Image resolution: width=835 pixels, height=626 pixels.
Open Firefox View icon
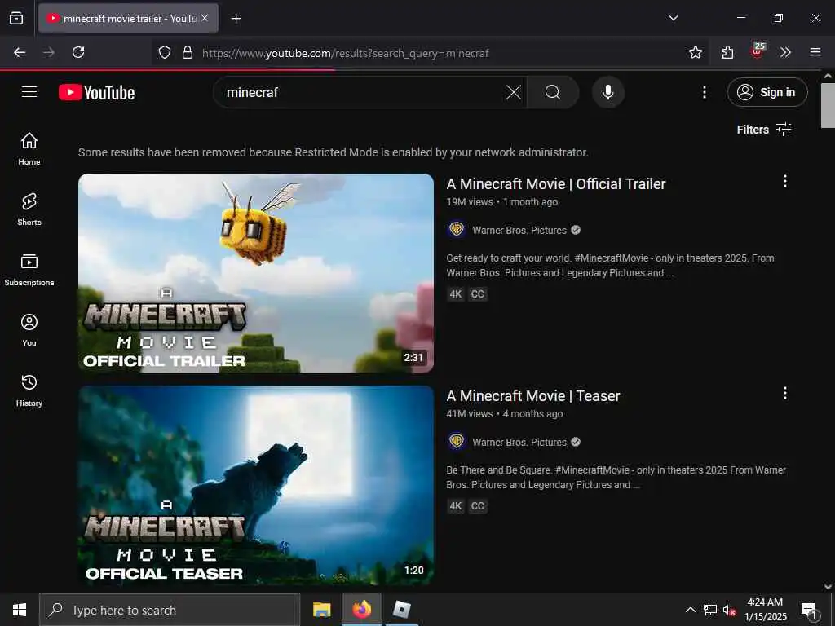pyautogui.click(x=16, y=18)
